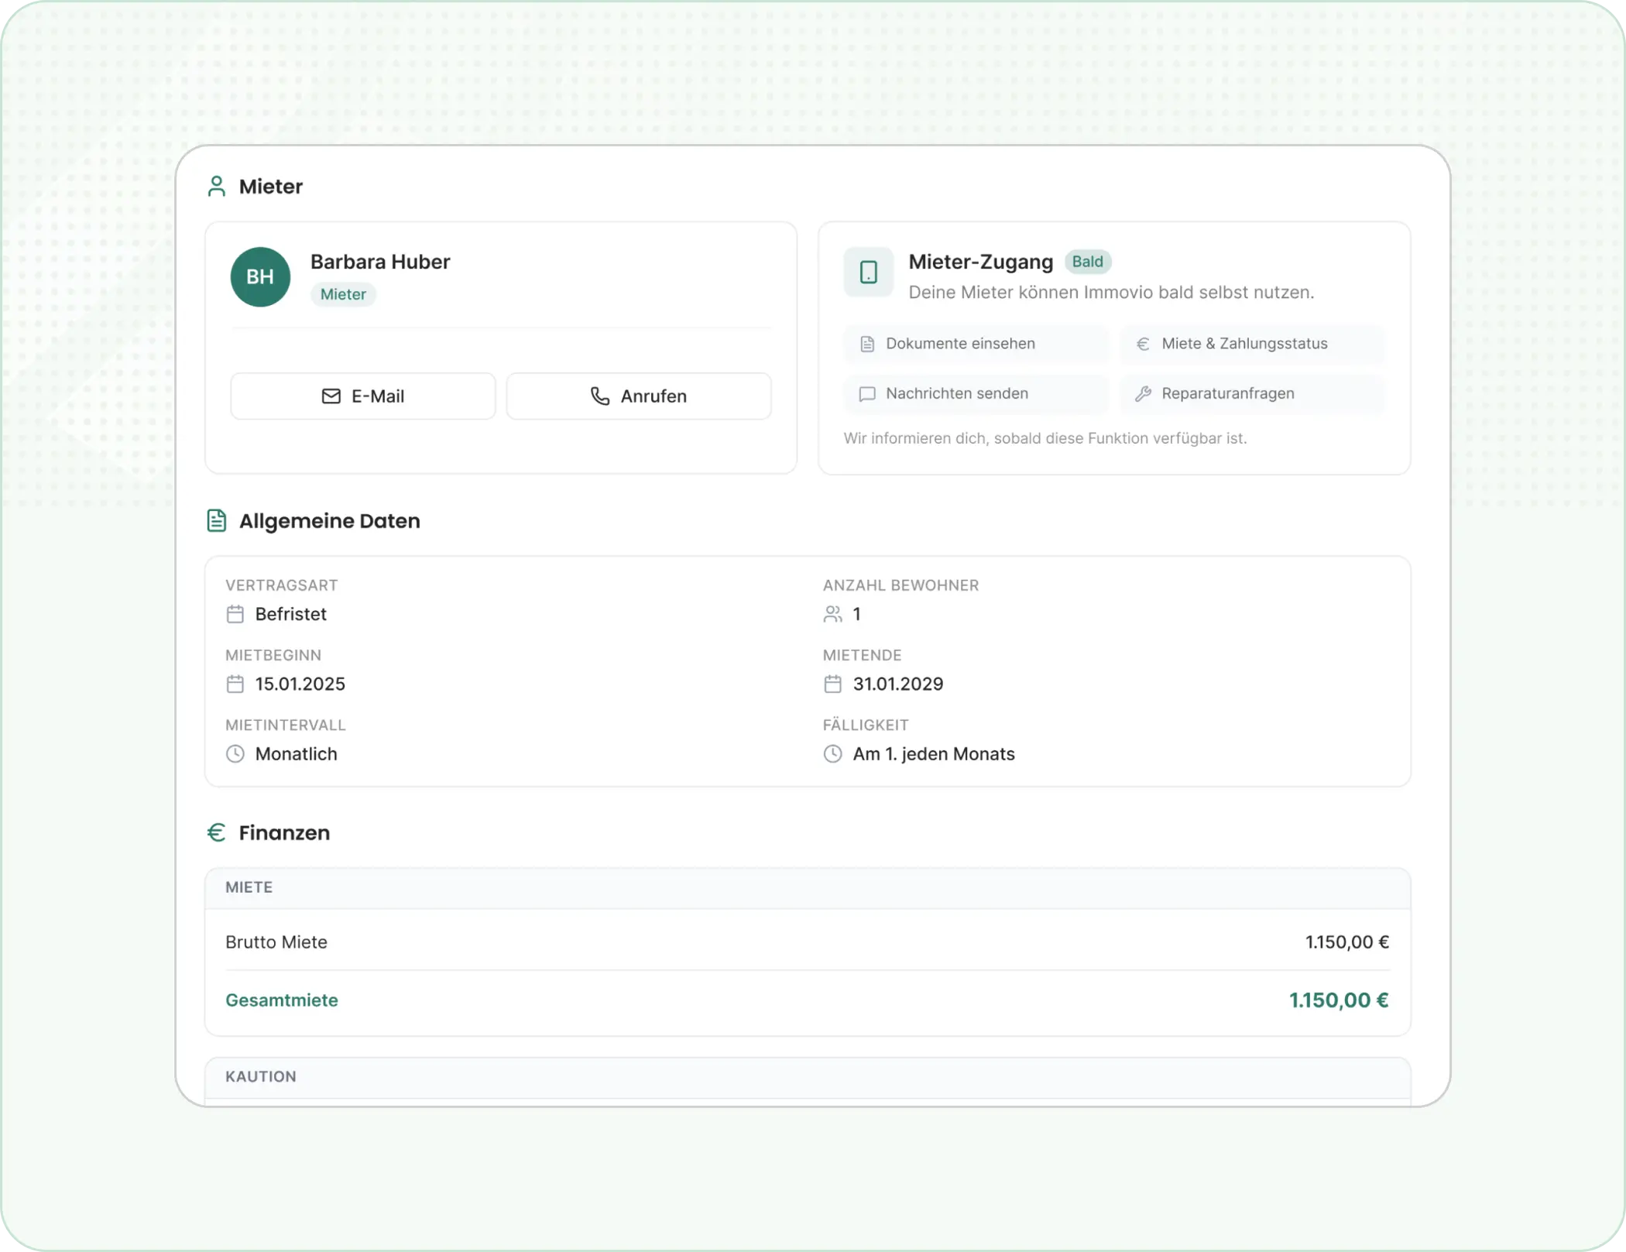Click the calendar icon next to Befristet

coord(235,614)
